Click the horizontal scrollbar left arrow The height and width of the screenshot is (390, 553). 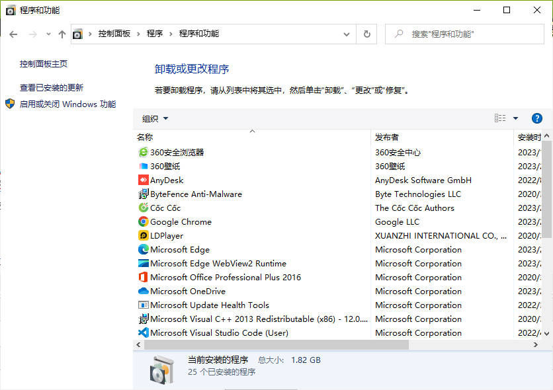(x=139, y=344)
